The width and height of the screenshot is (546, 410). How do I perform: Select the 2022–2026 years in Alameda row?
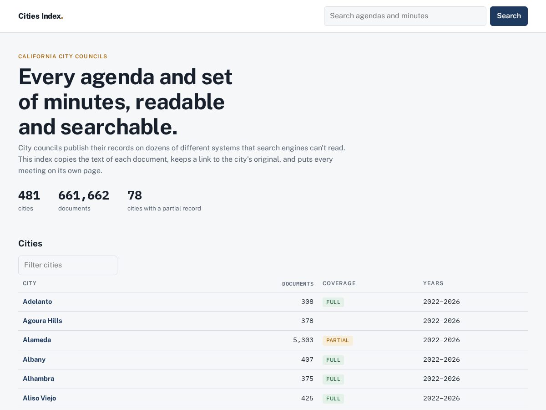coord(441,340)
